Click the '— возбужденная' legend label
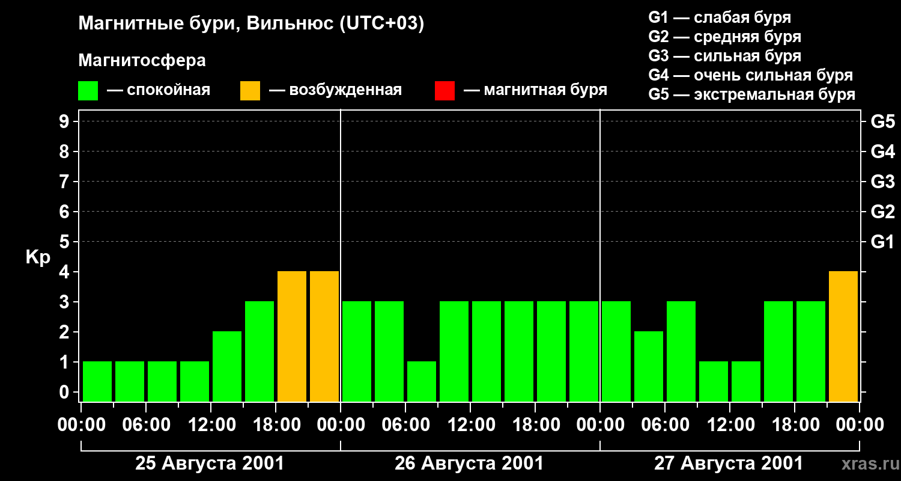The height and width of the screenshot is (481, 901). click(335, 91)
